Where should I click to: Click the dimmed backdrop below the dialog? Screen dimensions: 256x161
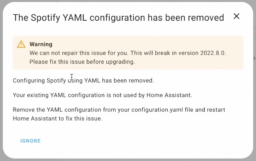(x=128, y=160)
